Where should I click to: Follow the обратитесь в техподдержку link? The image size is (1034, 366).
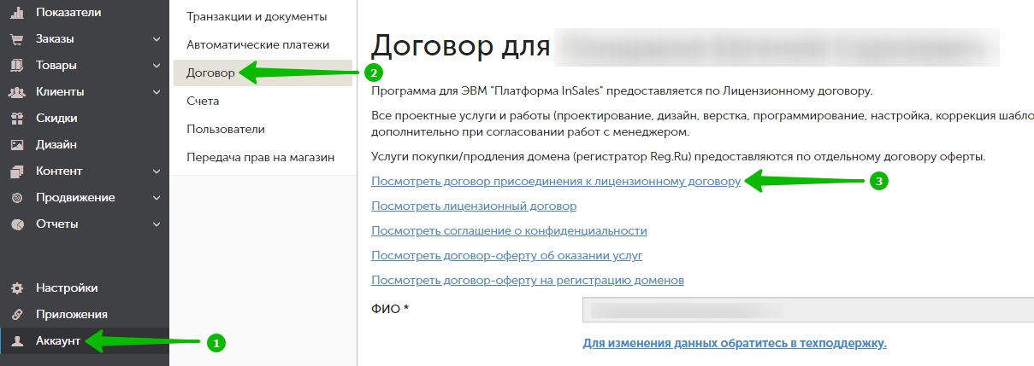pyautogui.click(x=734, y=343)
